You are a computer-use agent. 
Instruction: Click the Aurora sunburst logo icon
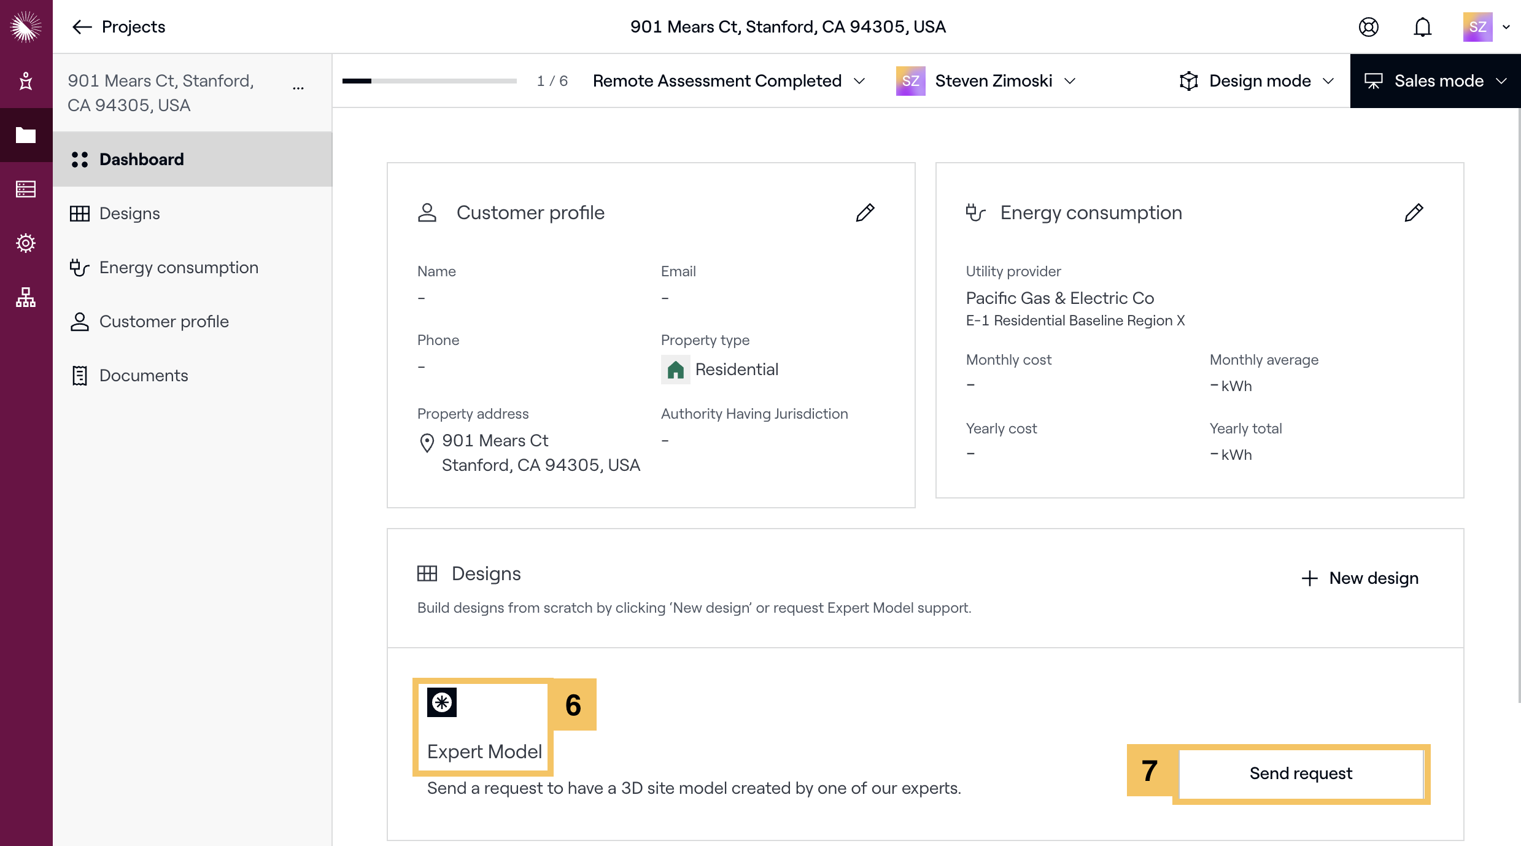click(x=26, y=26)
